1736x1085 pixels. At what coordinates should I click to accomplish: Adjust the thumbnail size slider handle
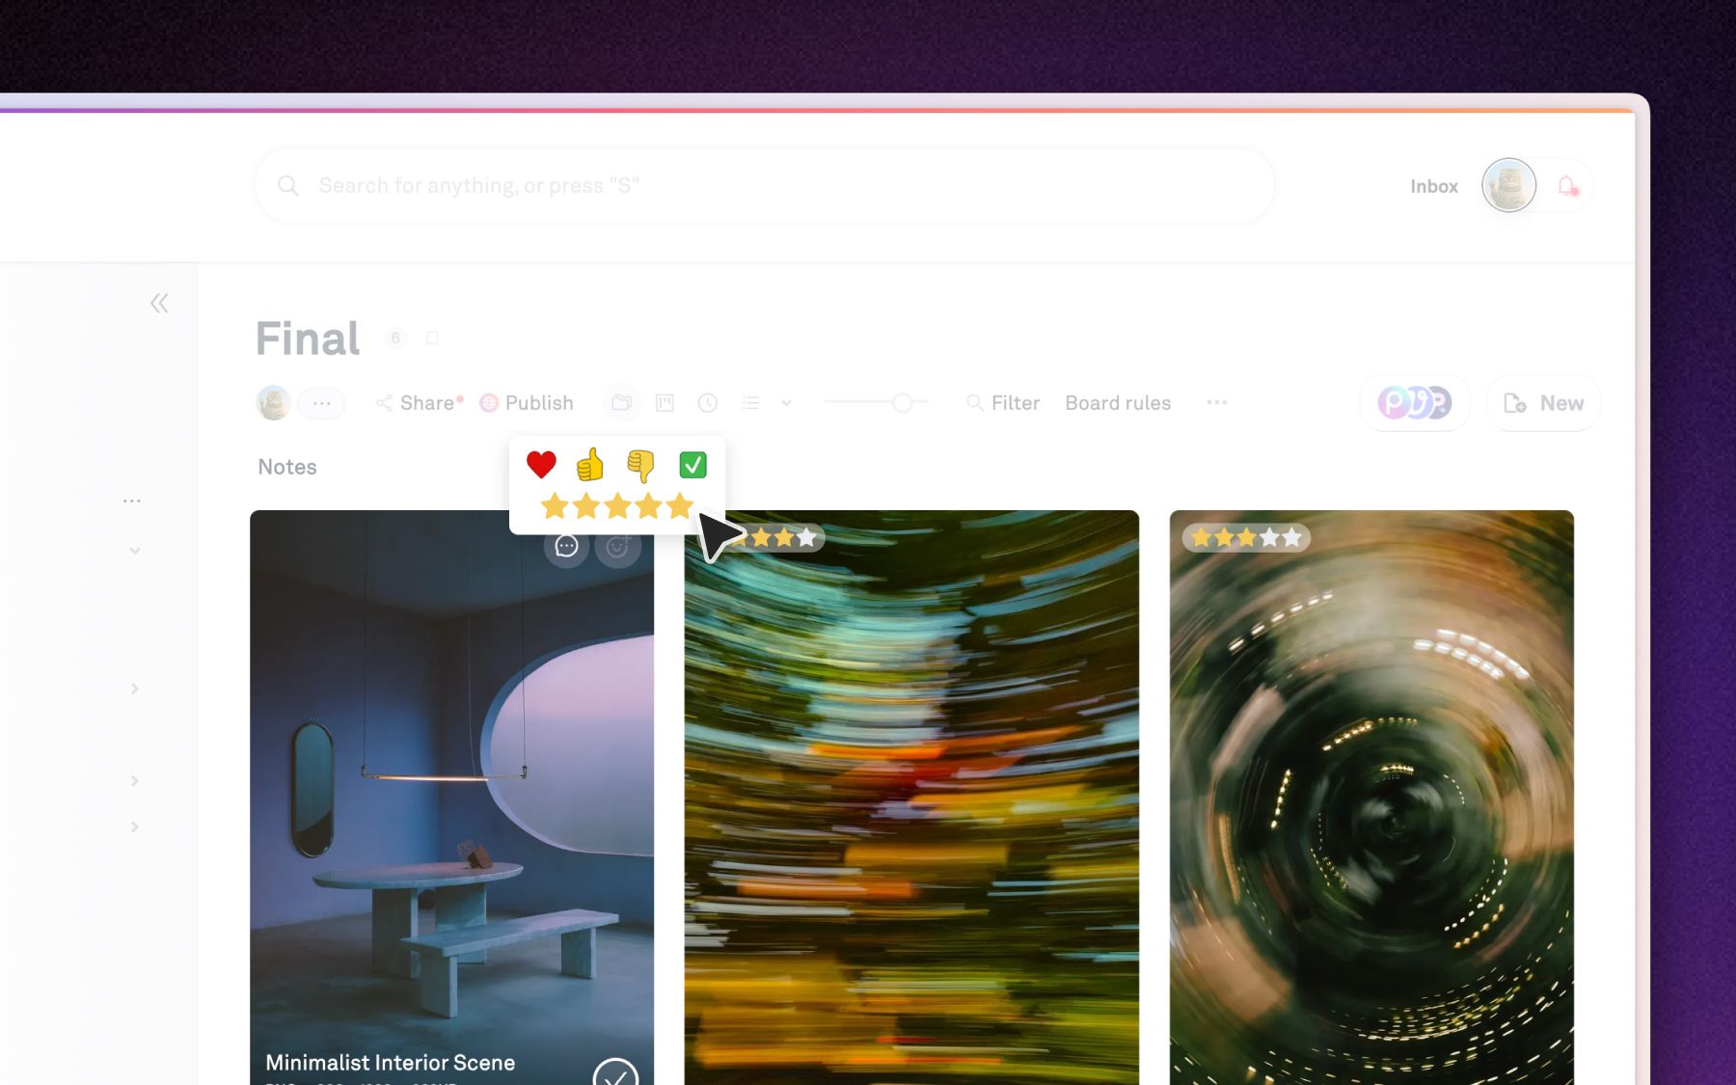click(902, 402)
